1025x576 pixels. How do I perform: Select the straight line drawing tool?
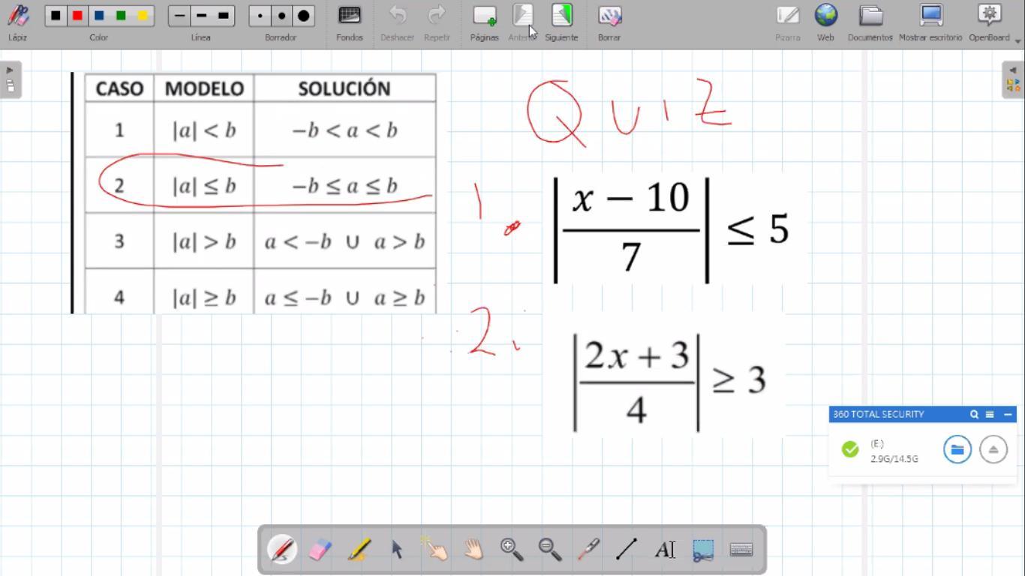coord(627,550)
